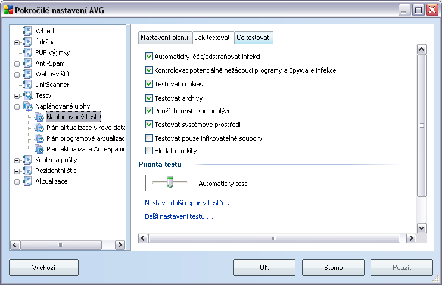Click the 'Automatický test' priority label

click(x=222, y=184)
